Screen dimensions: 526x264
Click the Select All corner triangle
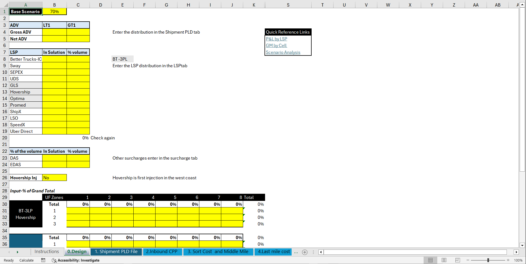point(7,5)
